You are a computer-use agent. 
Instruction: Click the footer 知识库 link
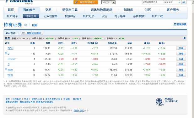click(67, 99)
